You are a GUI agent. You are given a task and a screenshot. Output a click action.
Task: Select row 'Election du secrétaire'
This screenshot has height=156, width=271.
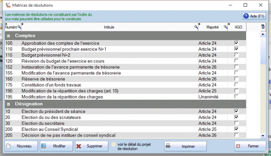click(126, 123)
